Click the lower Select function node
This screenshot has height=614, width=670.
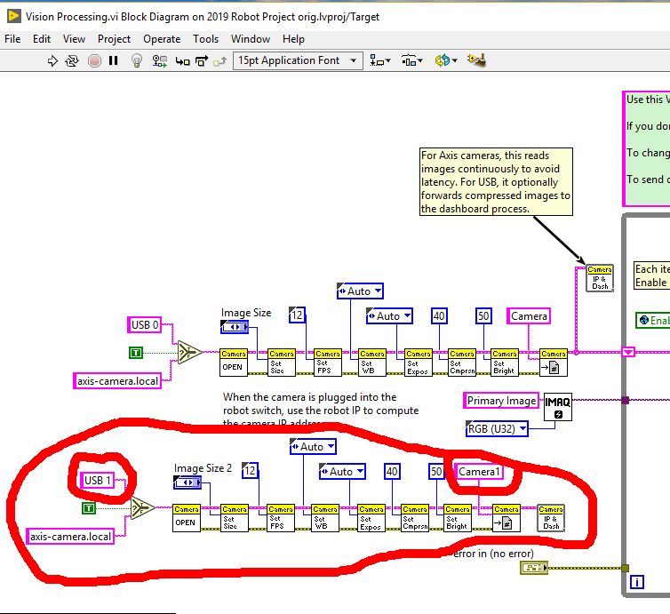click(x=142, y=507)
